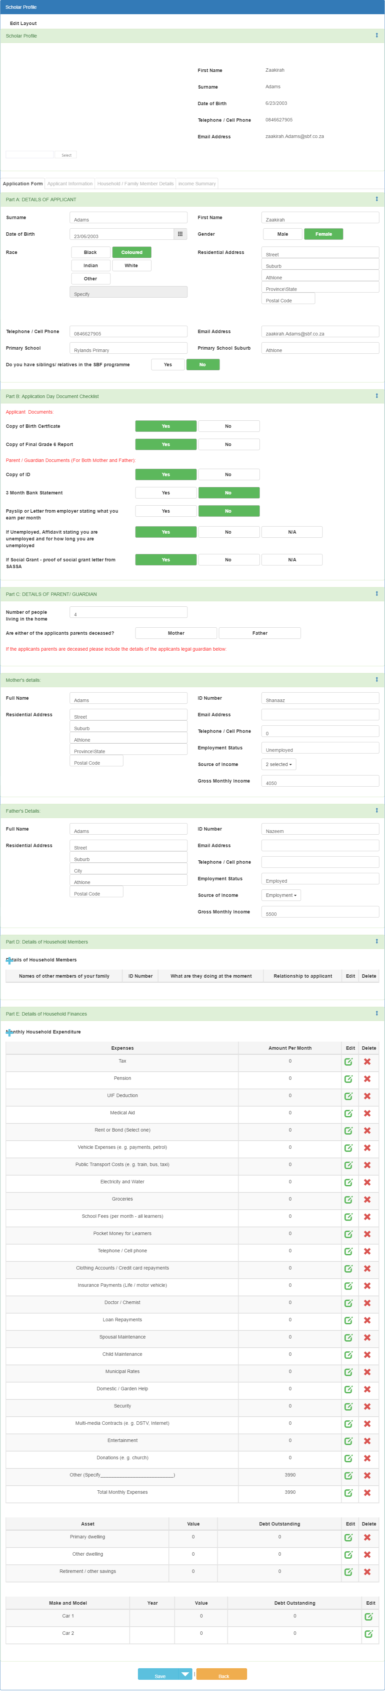Collapse the Father's Details section
Screen dimensions: 385x1697
pos(377,810)
